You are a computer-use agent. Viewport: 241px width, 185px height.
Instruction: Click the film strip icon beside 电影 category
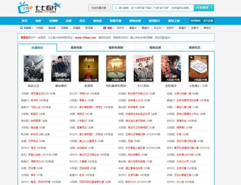(105, 28)
